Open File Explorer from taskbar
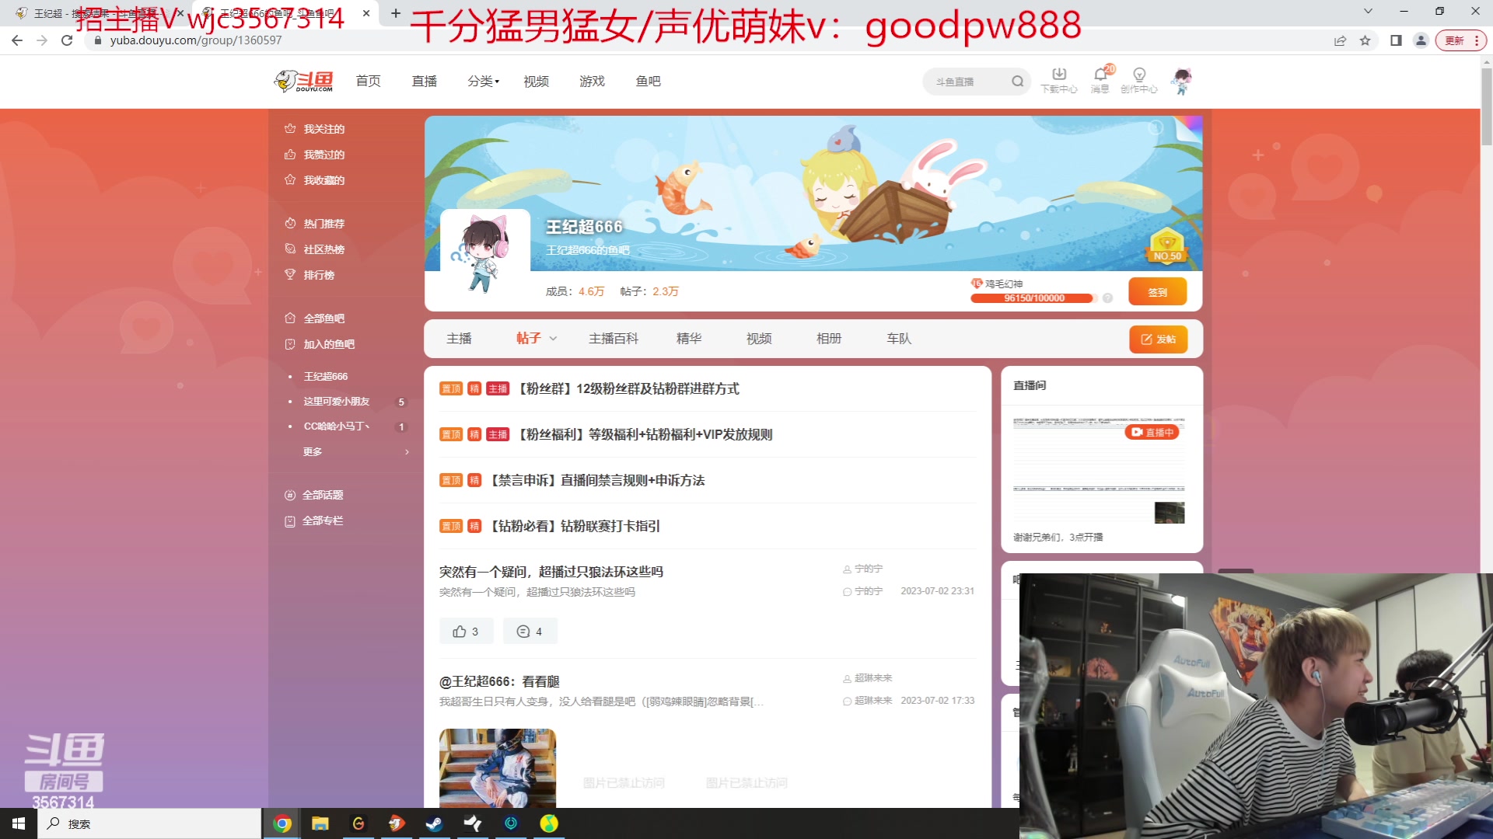Screen dimensions: 1493x839 tap(320, 823)
